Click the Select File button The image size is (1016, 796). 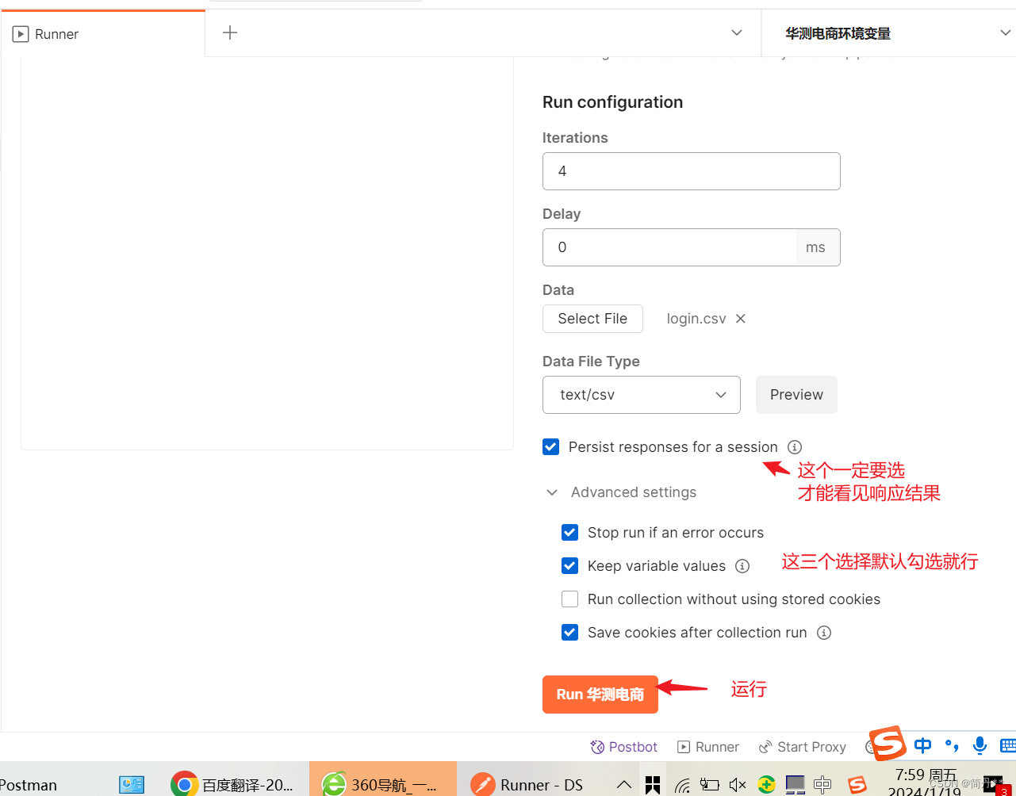click(592, 319)
